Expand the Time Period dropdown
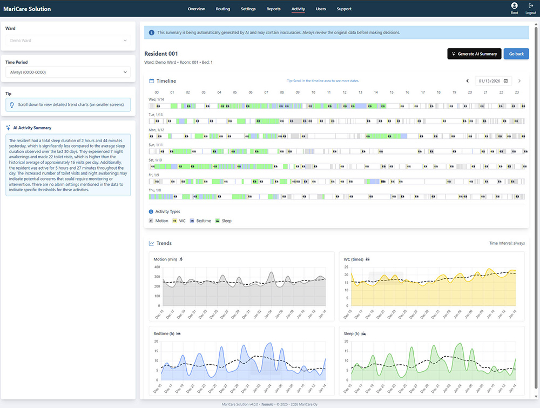540x408 pixels. click(67, 72)
